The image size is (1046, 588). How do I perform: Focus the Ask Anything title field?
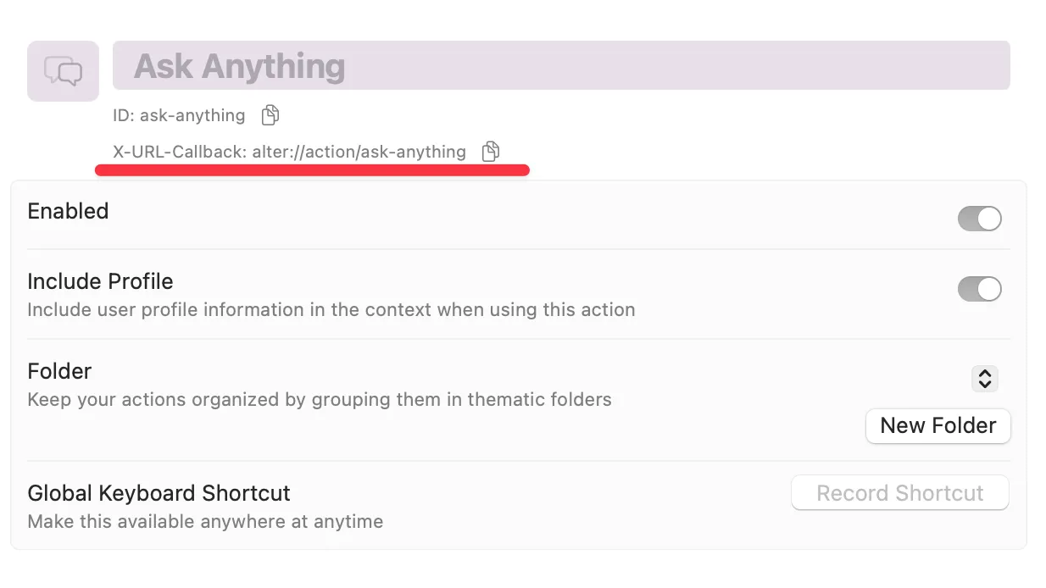pyautogui.click(x=561, y=65)
